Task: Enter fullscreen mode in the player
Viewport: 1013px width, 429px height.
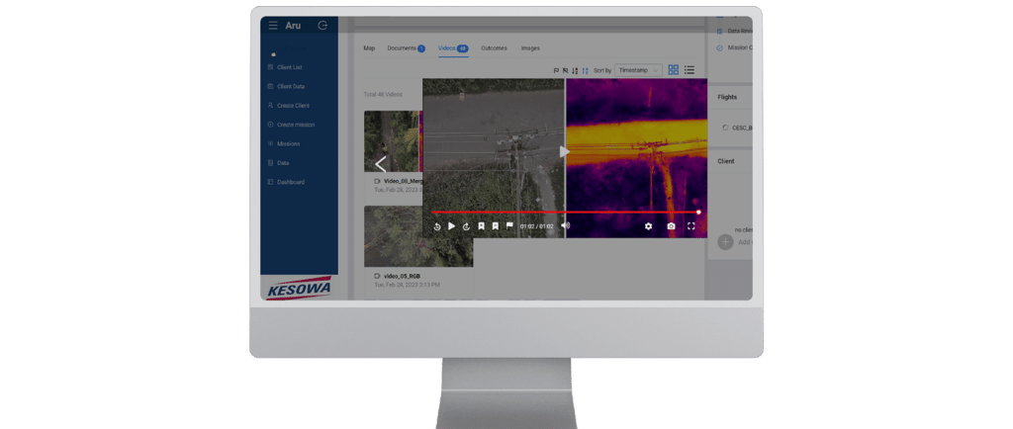Action: 691,226
